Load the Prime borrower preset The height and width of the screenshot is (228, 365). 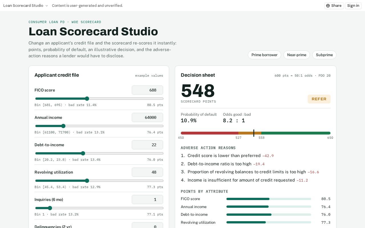click(x=264, y=55)
